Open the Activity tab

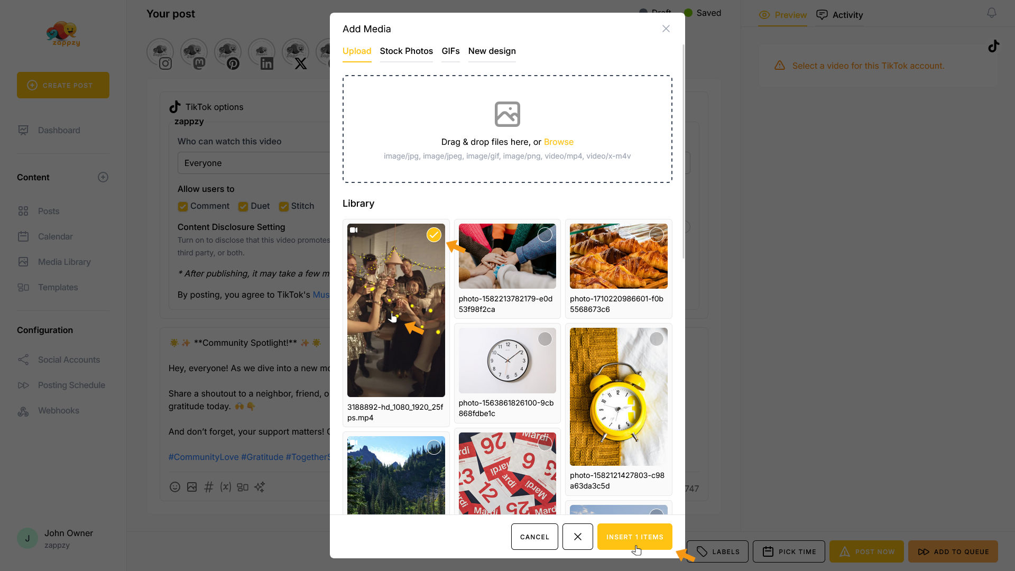click(x=839, y=15)
